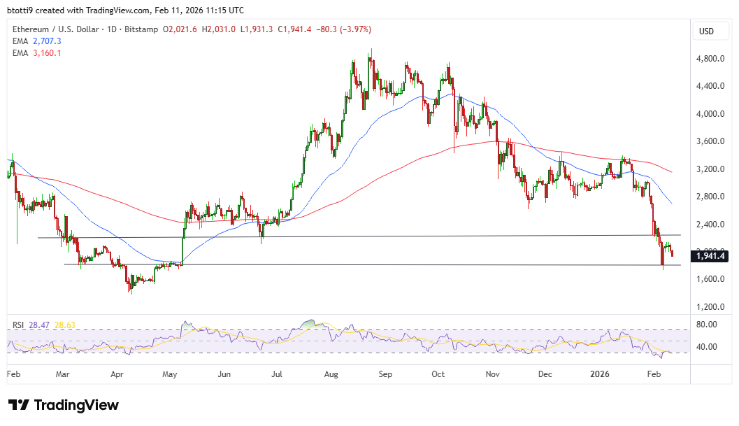
Task: Click the close value C1,941.4 in legend
Action: [x=296, y=29]
